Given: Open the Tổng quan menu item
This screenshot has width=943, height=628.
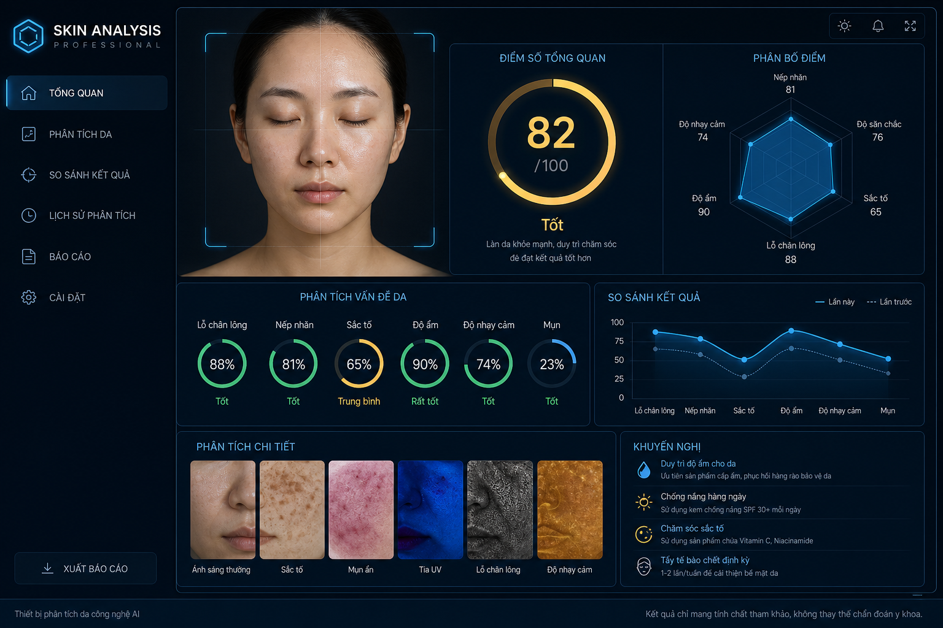Looking at the screenshot, I should click(x=87, y=93).
